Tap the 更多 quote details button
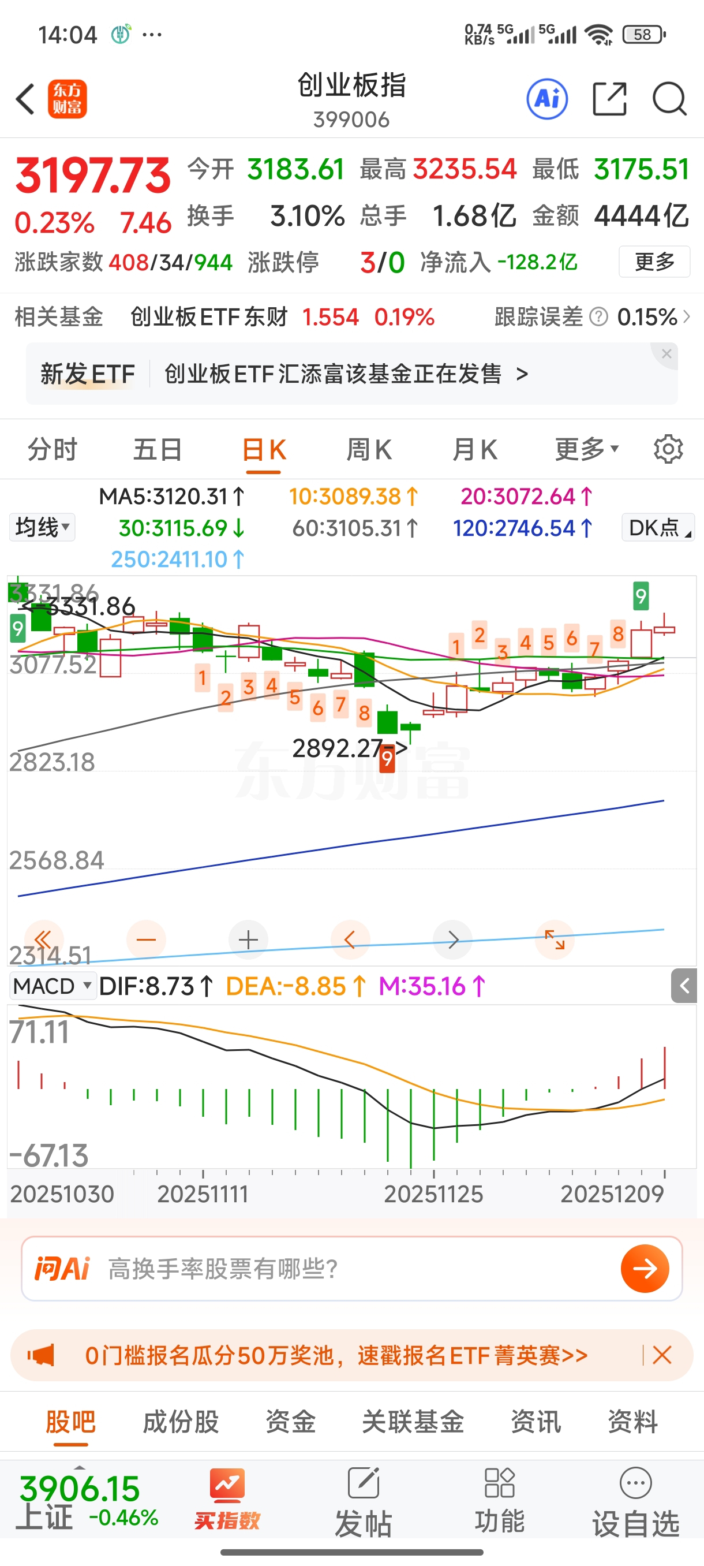704x1566 pixels. click(654, 262)
